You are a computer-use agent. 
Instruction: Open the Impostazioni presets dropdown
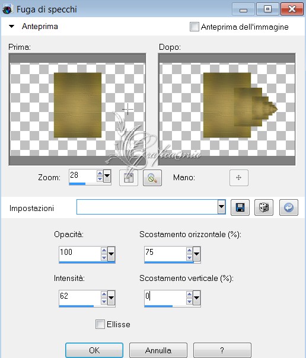coord(221,207)
